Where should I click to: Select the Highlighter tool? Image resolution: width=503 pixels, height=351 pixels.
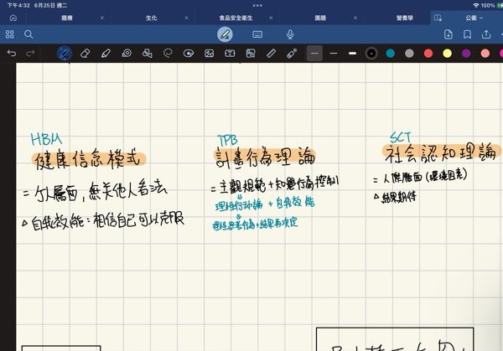(106, 53)
